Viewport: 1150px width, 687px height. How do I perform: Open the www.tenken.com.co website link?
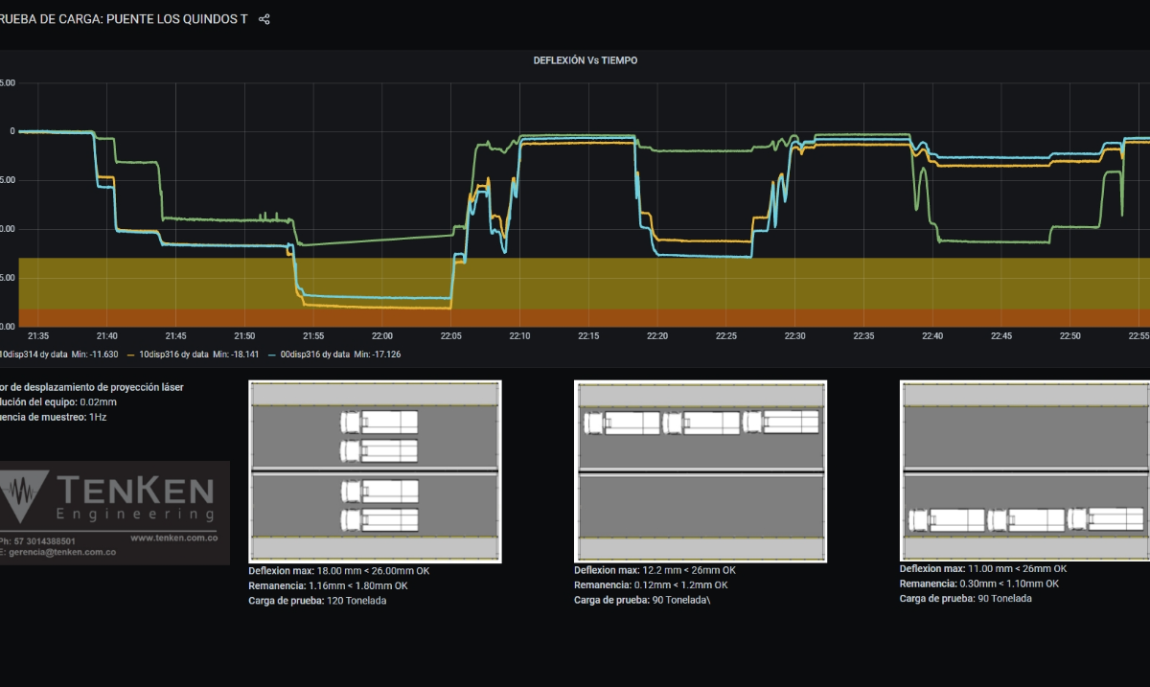point(172,538)
